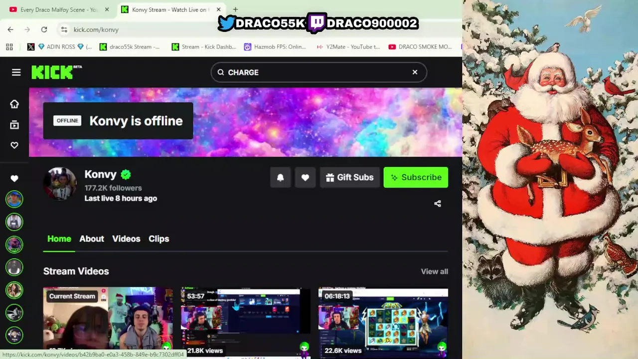
Task: Follow Konvy with the heart button
Action: pyautogui.click(x=305, y=178)
